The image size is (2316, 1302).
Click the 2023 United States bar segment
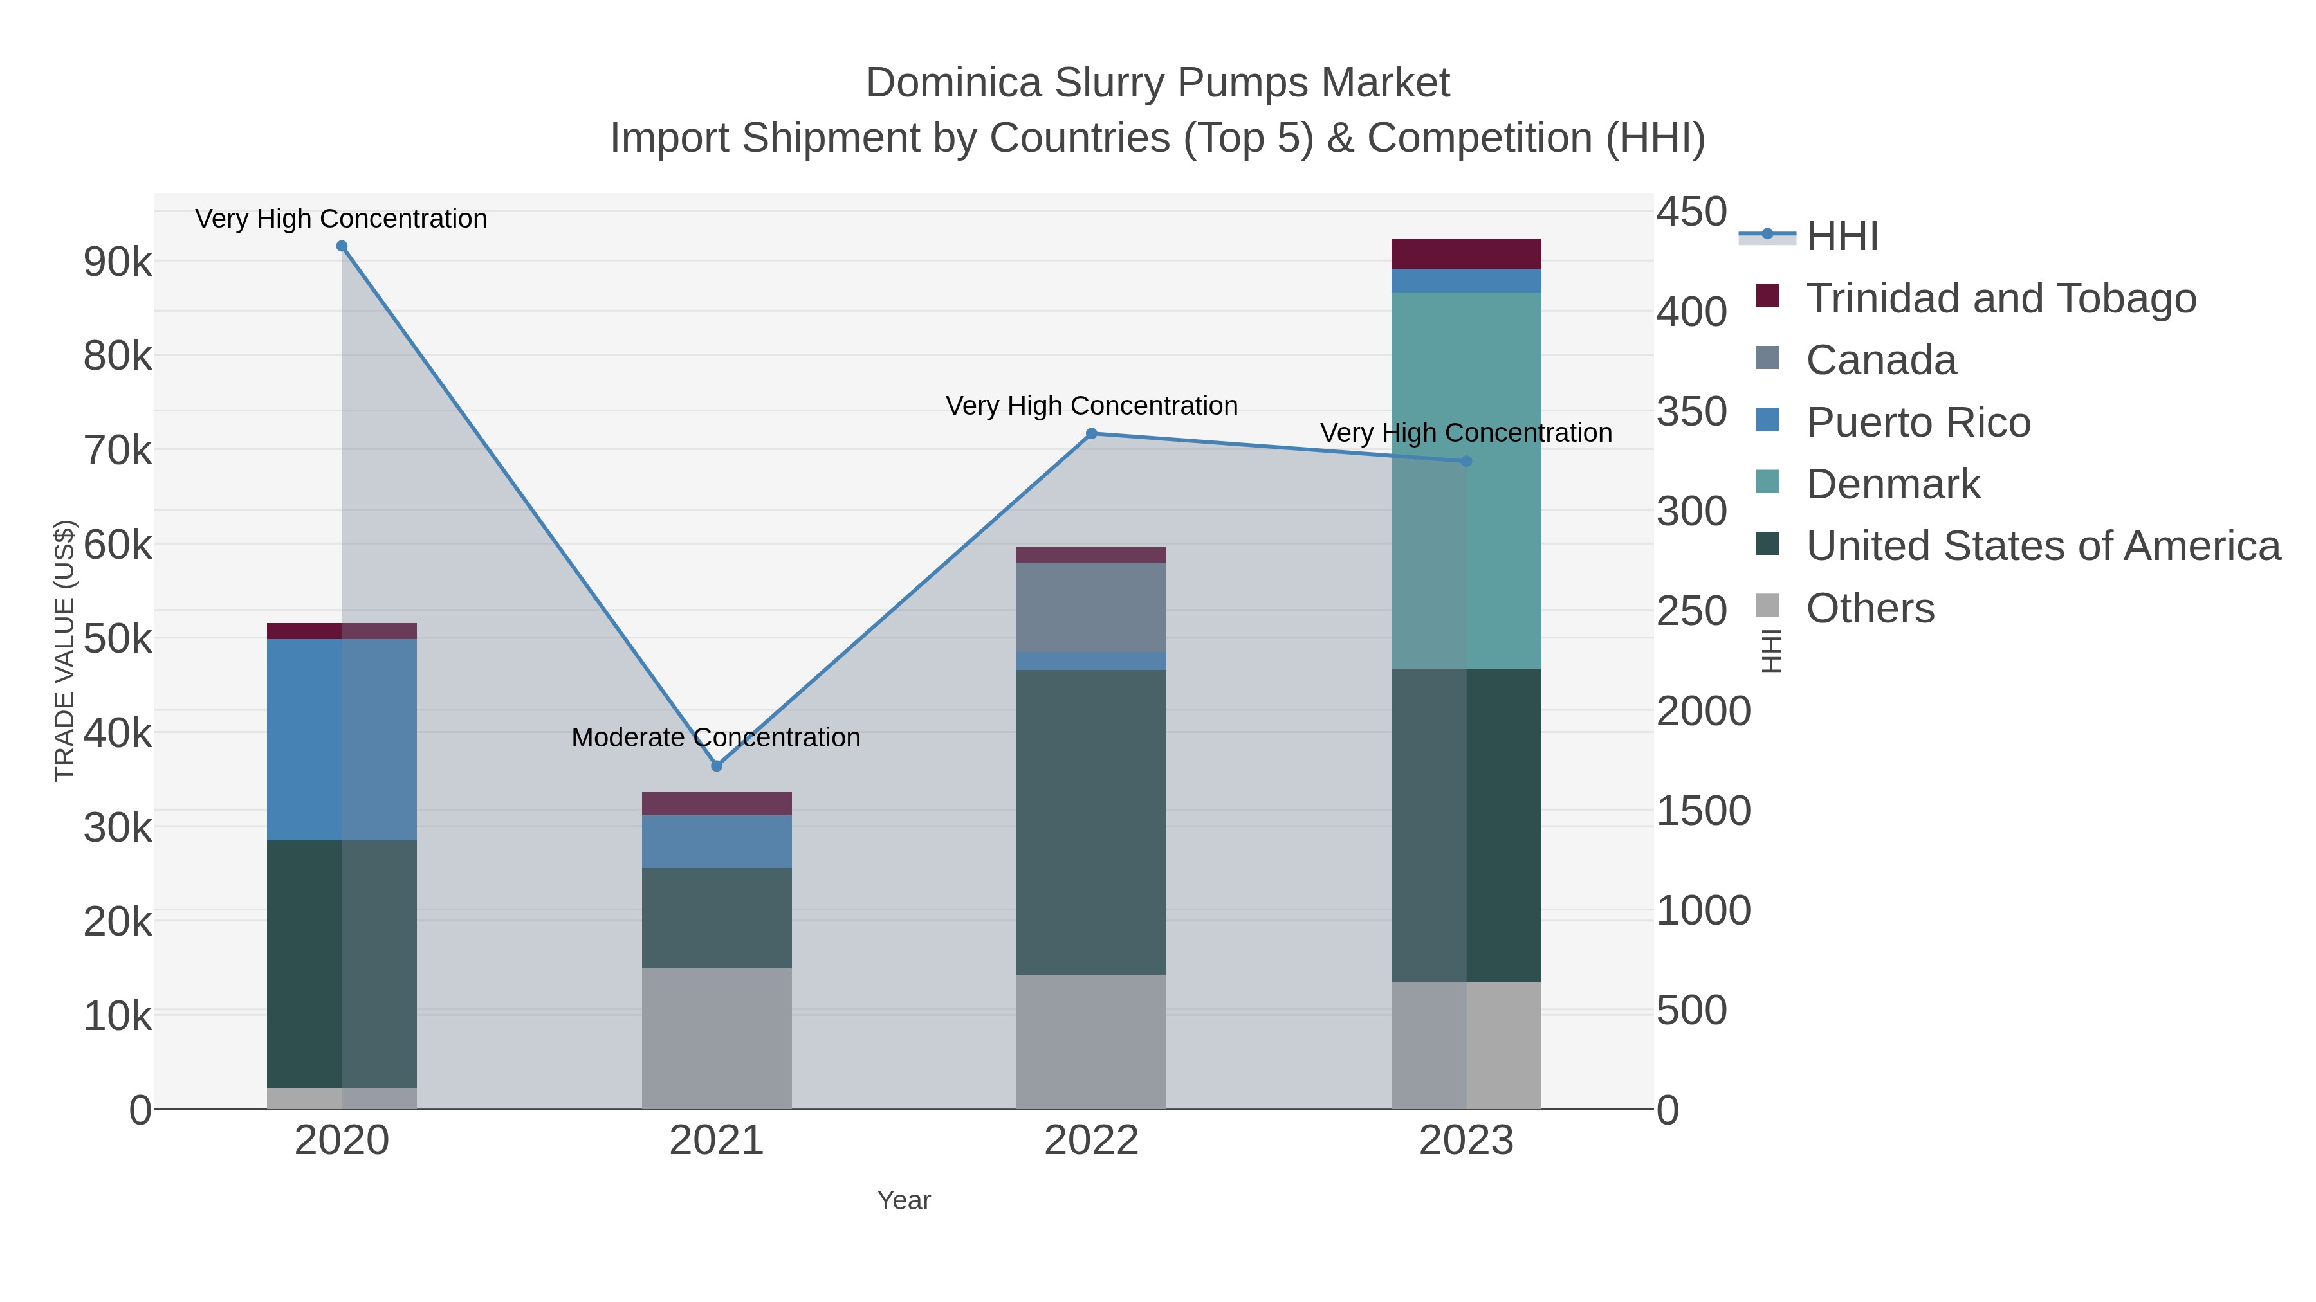pyautogui.click(x=1466, y=825)
